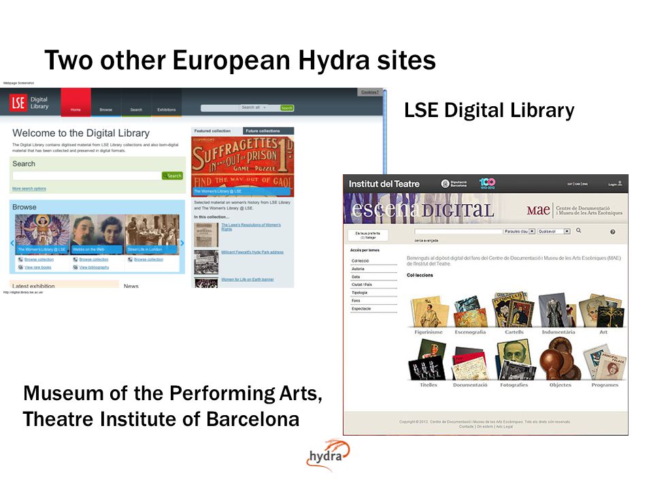The width and height of the screenshot is (653, 490).
Task: Open the Escenografia collection icon
Action: (471, 312)
